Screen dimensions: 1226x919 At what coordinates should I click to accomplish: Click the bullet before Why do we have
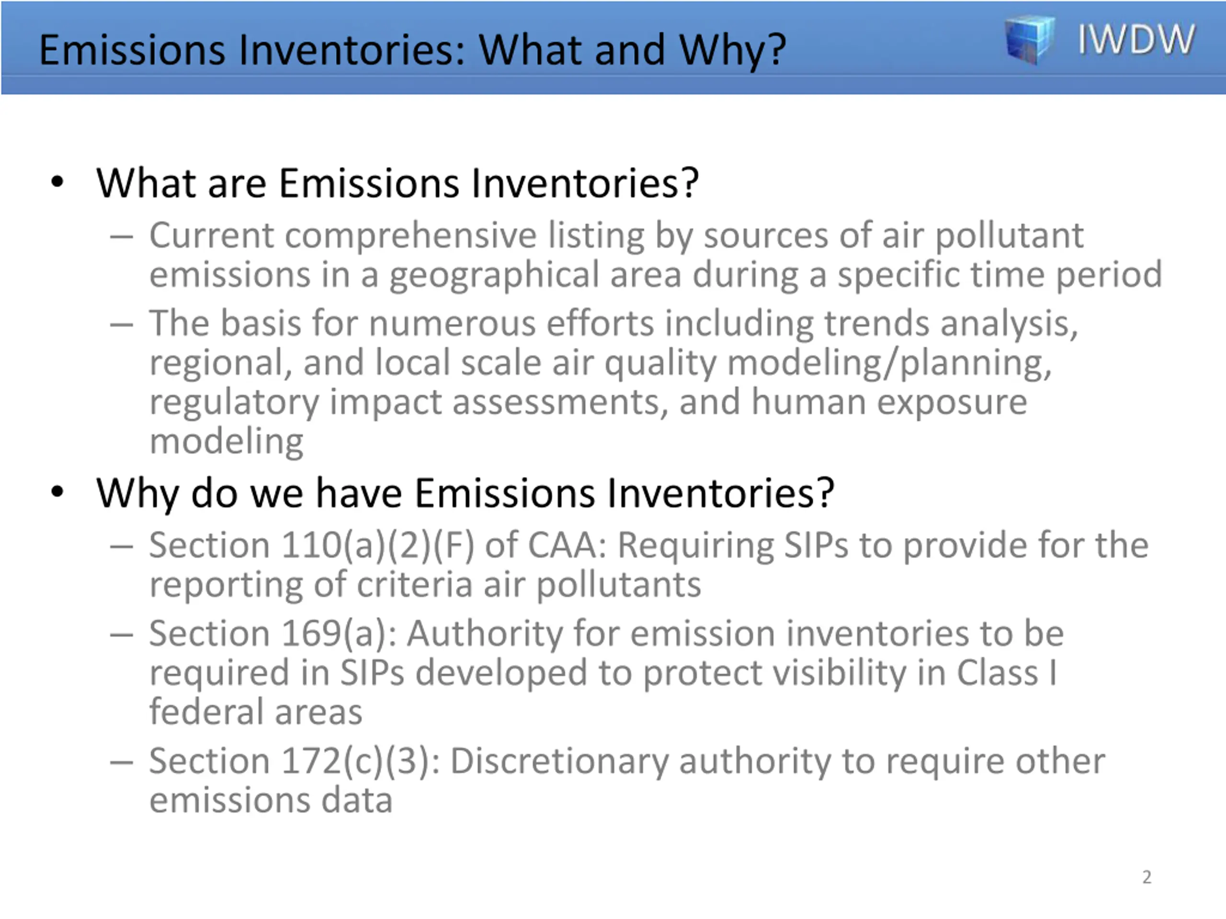click(x=57, y=492)
